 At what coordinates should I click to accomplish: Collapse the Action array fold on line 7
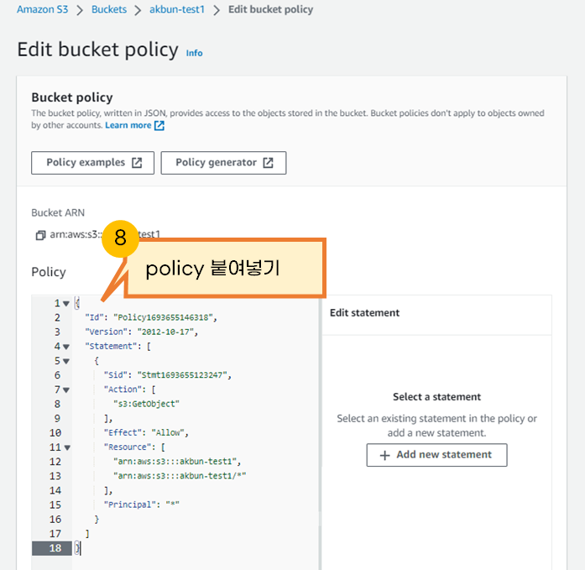click(66, 390)
